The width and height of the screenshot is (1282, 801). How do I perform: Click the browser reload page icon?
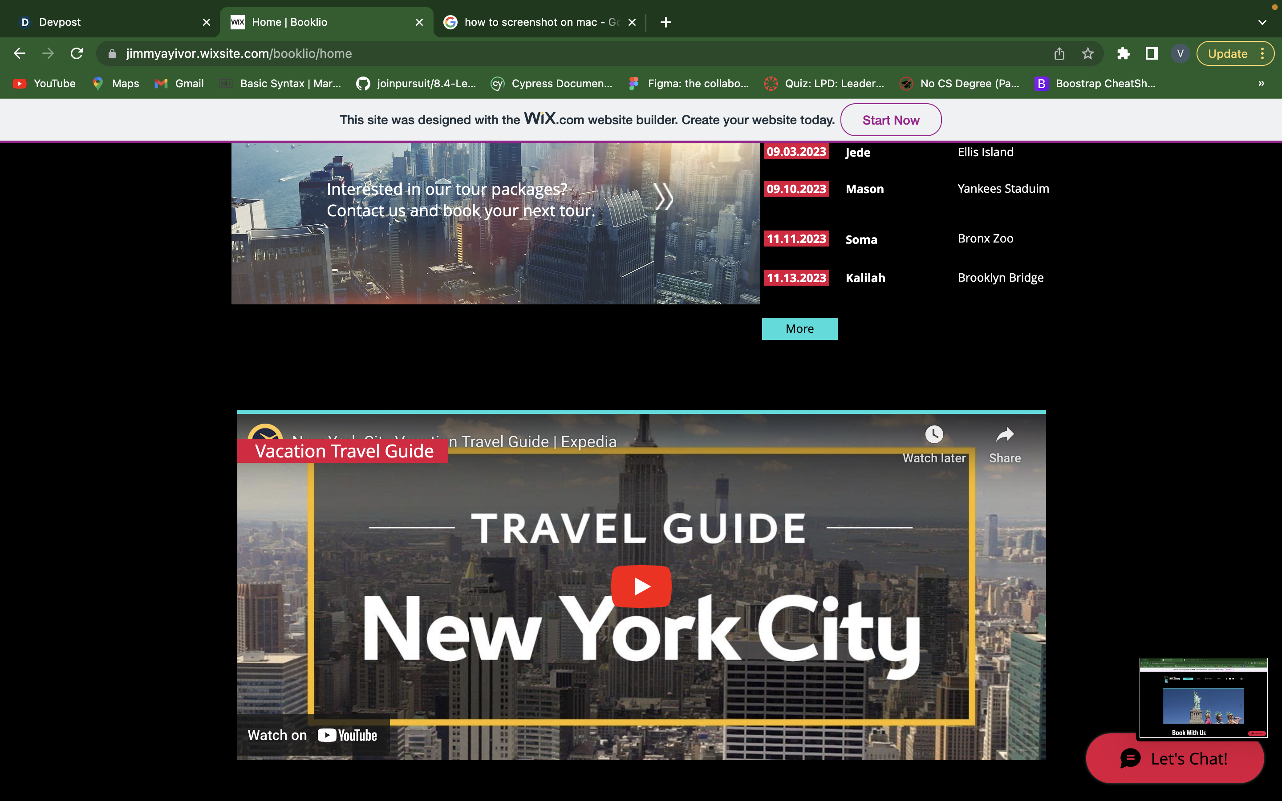(77, 53)
